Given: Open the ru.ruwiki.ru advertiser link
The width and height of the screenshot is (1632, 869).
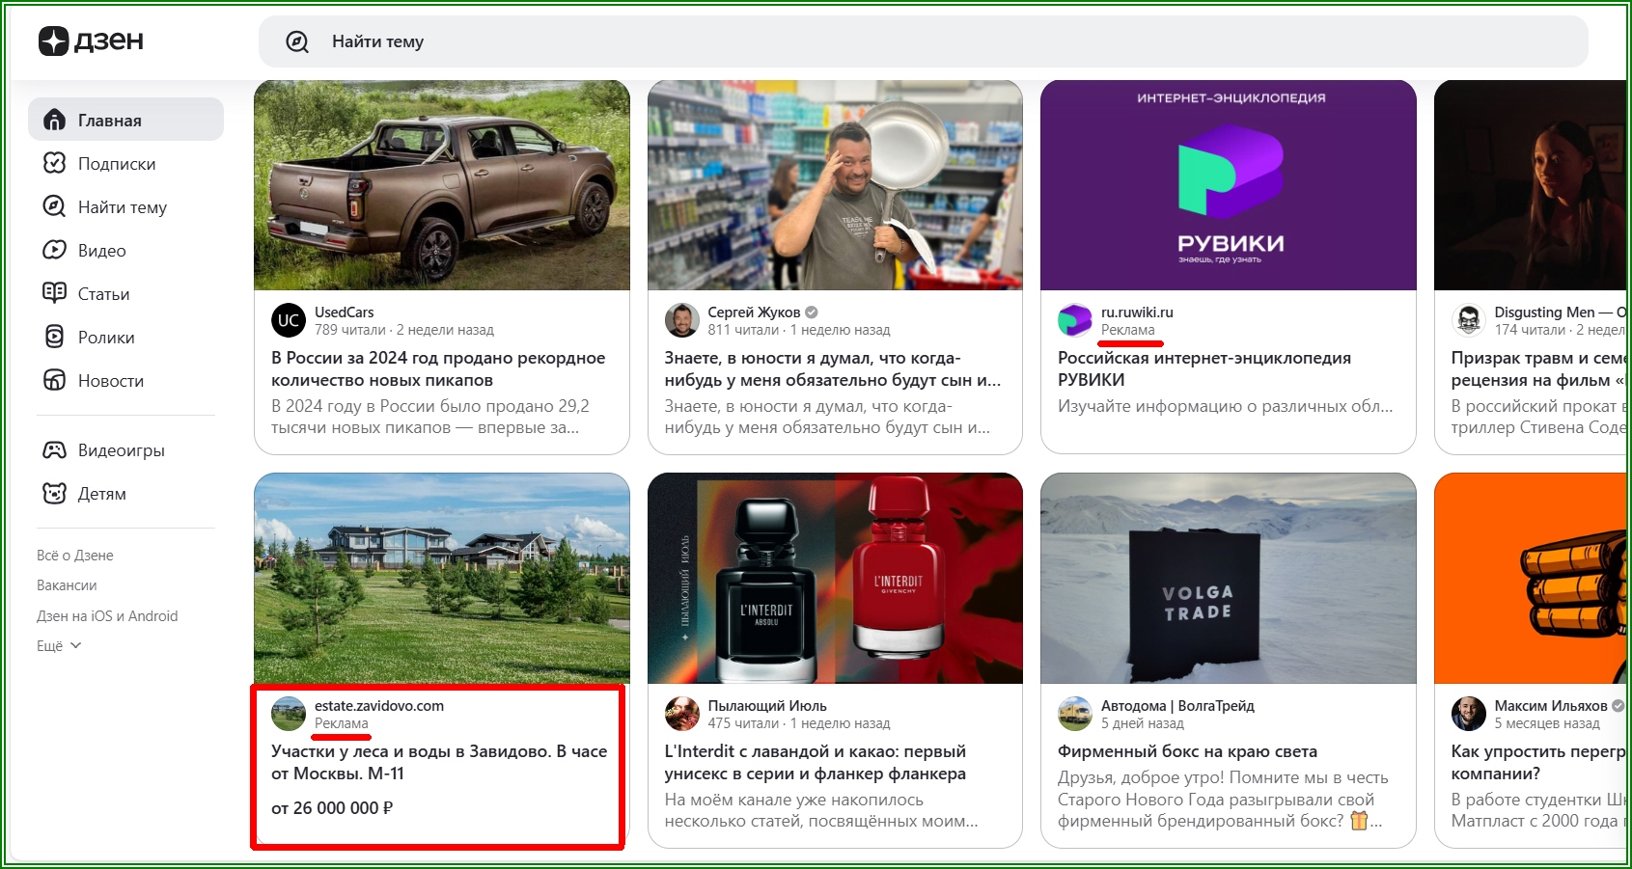Looking at the screenshot, I should (1137, 312).
